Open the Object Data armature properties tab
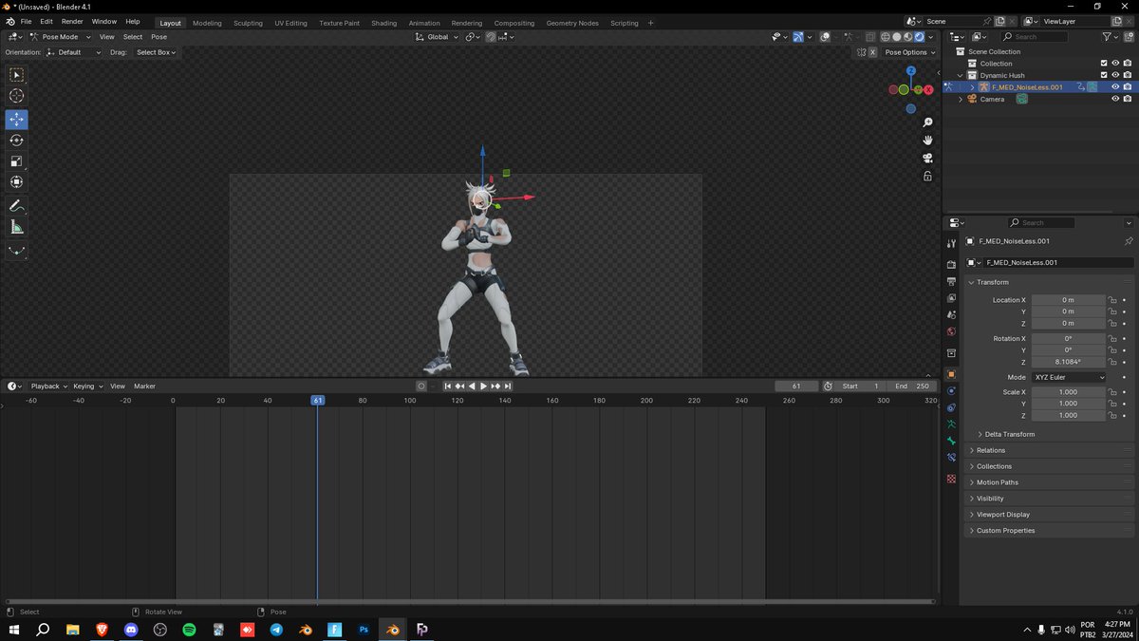This screenshot has height=641, width=1139. [x=951, y=424]
